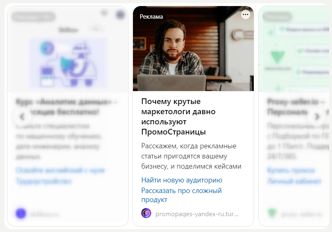
Task: Follow the "Купить прокси" link
Action: coord(291,170)
